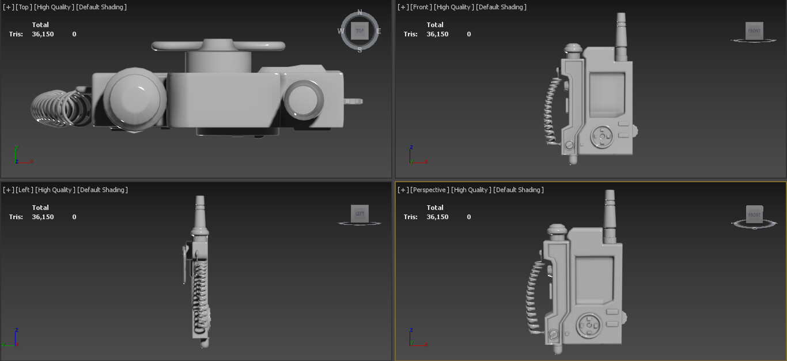Click the "Tris:" statistics label in Front viewport
This screenshot has height=361, width=787.
410,34
